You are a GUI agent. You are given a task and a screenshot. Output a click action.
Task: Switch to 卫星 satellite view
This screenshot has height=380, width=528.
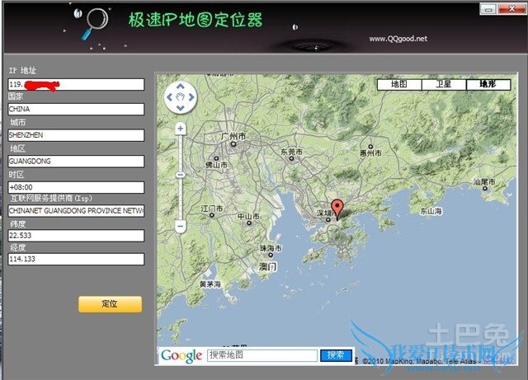[444, 84]
